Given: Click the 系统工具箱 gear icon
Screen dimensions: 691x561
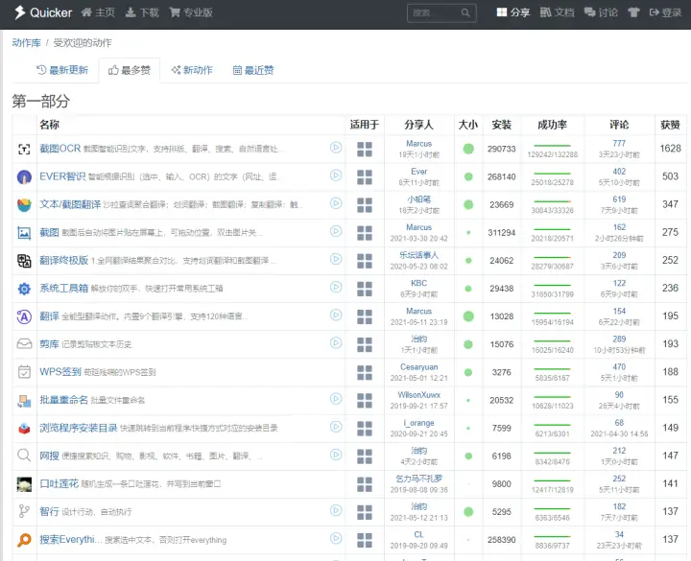Looking at the screenshot, I should pyautogui.click(x=24, y=289).
